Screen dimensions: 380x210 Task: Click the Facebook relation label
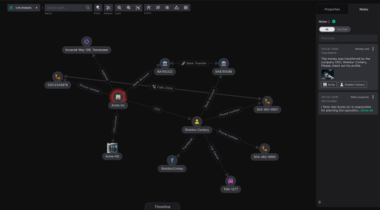coord(188,144)
